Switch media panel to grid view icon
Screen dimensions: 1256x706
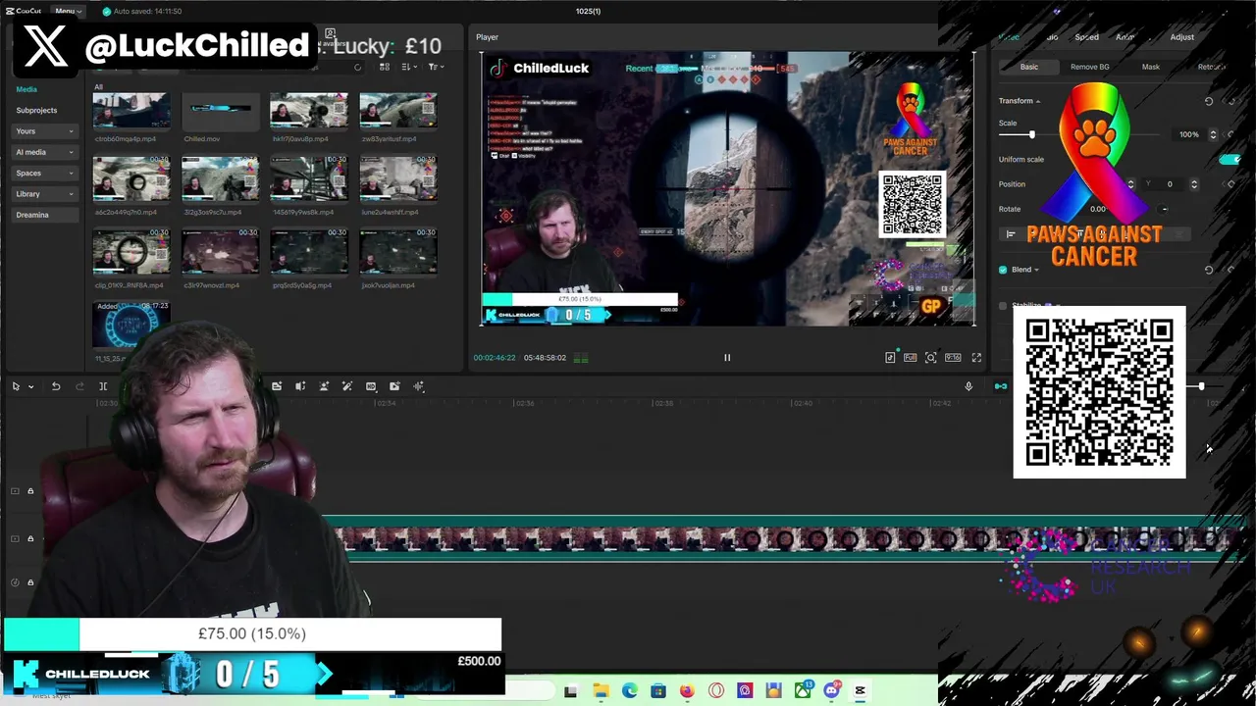385,67
